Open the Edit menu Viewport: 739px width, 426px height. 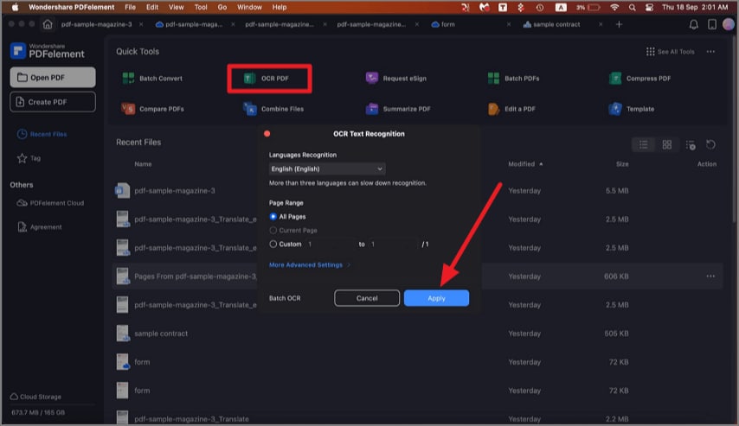pyautogui.click(x=152, y=7)
